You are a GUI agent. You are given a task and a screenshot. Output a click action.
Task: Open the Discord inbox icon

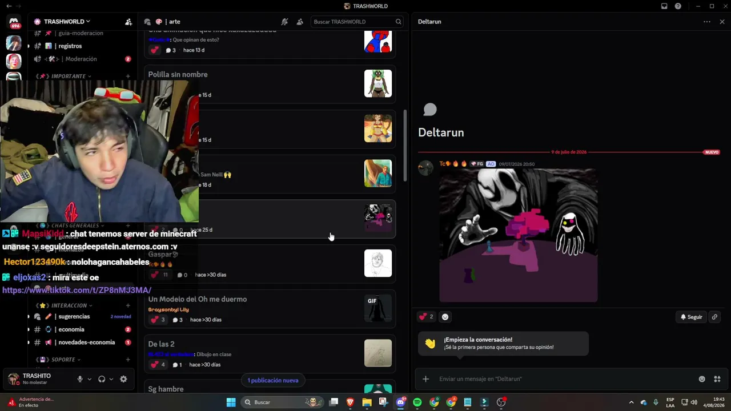pos(664,6)
